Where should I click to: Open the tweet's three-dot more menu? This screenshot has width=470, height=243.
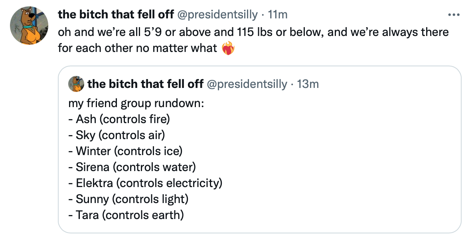(454, 14)
